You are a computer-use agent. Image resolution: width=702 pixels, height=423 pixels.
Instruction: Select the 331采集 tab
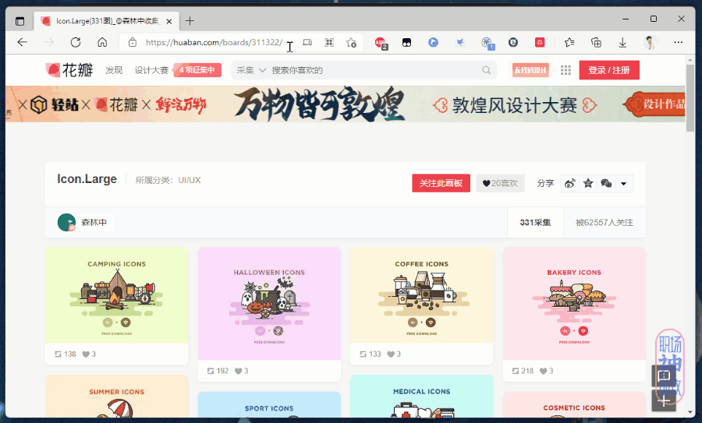point(535,222)
